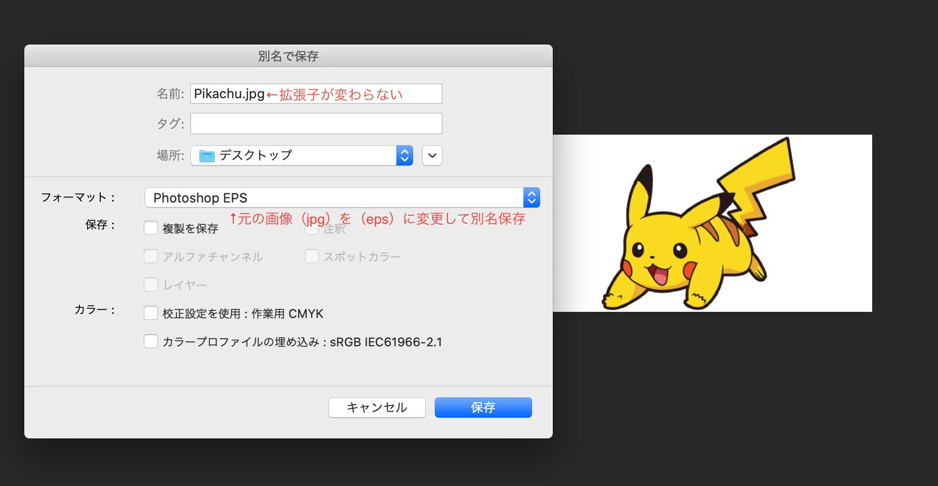Click the キャンセル button
Screen dimensions: 938x486
pos(377,408)
